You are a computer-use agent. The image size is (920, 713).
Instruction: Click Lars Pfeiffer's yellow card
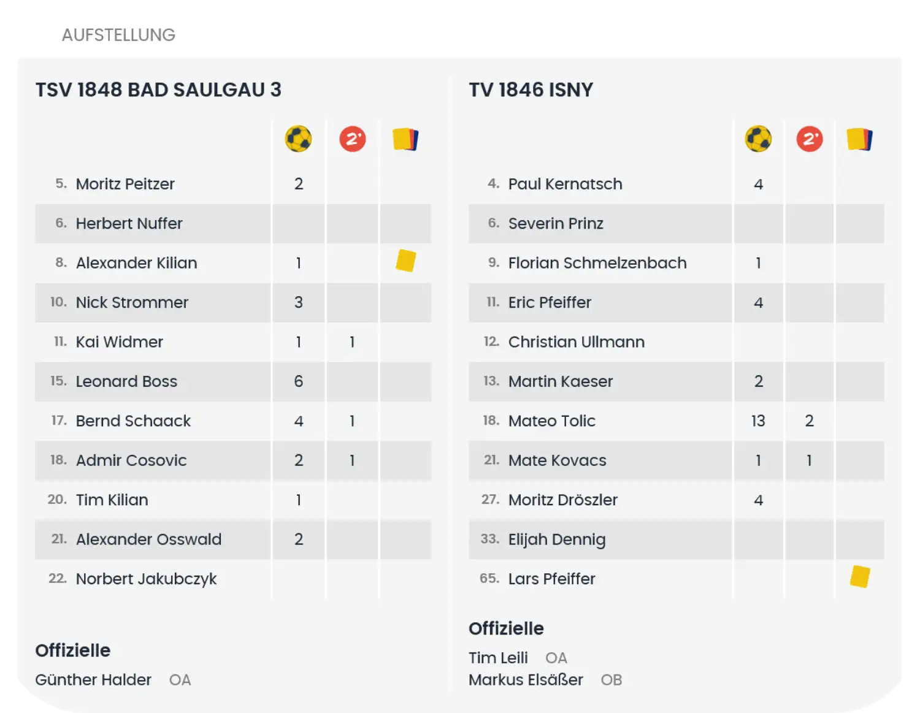(859, 577)
